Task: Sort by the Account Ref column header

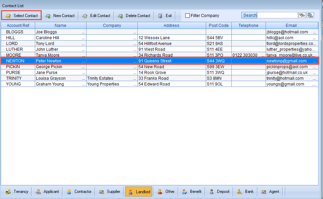Action: 18,26
